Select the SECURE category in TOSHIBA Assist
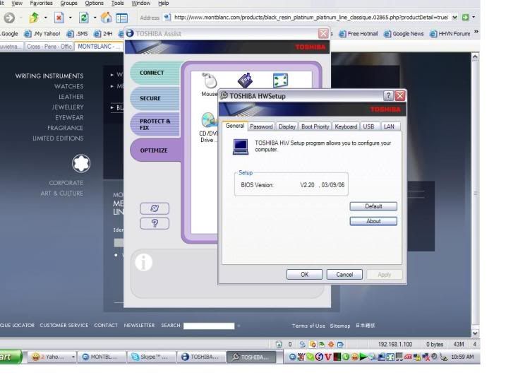 (x=150, y=98)
